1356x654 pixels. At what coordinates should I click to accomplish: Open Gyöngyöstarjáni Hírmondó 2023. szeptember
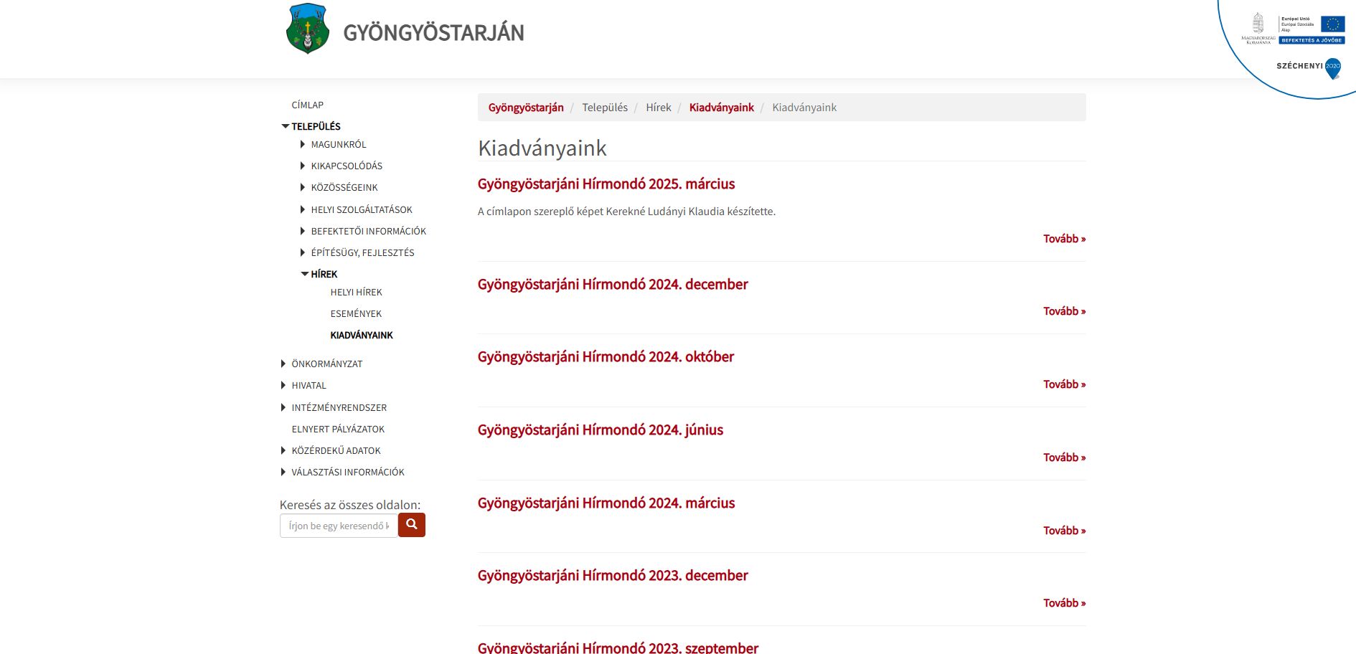618,648
